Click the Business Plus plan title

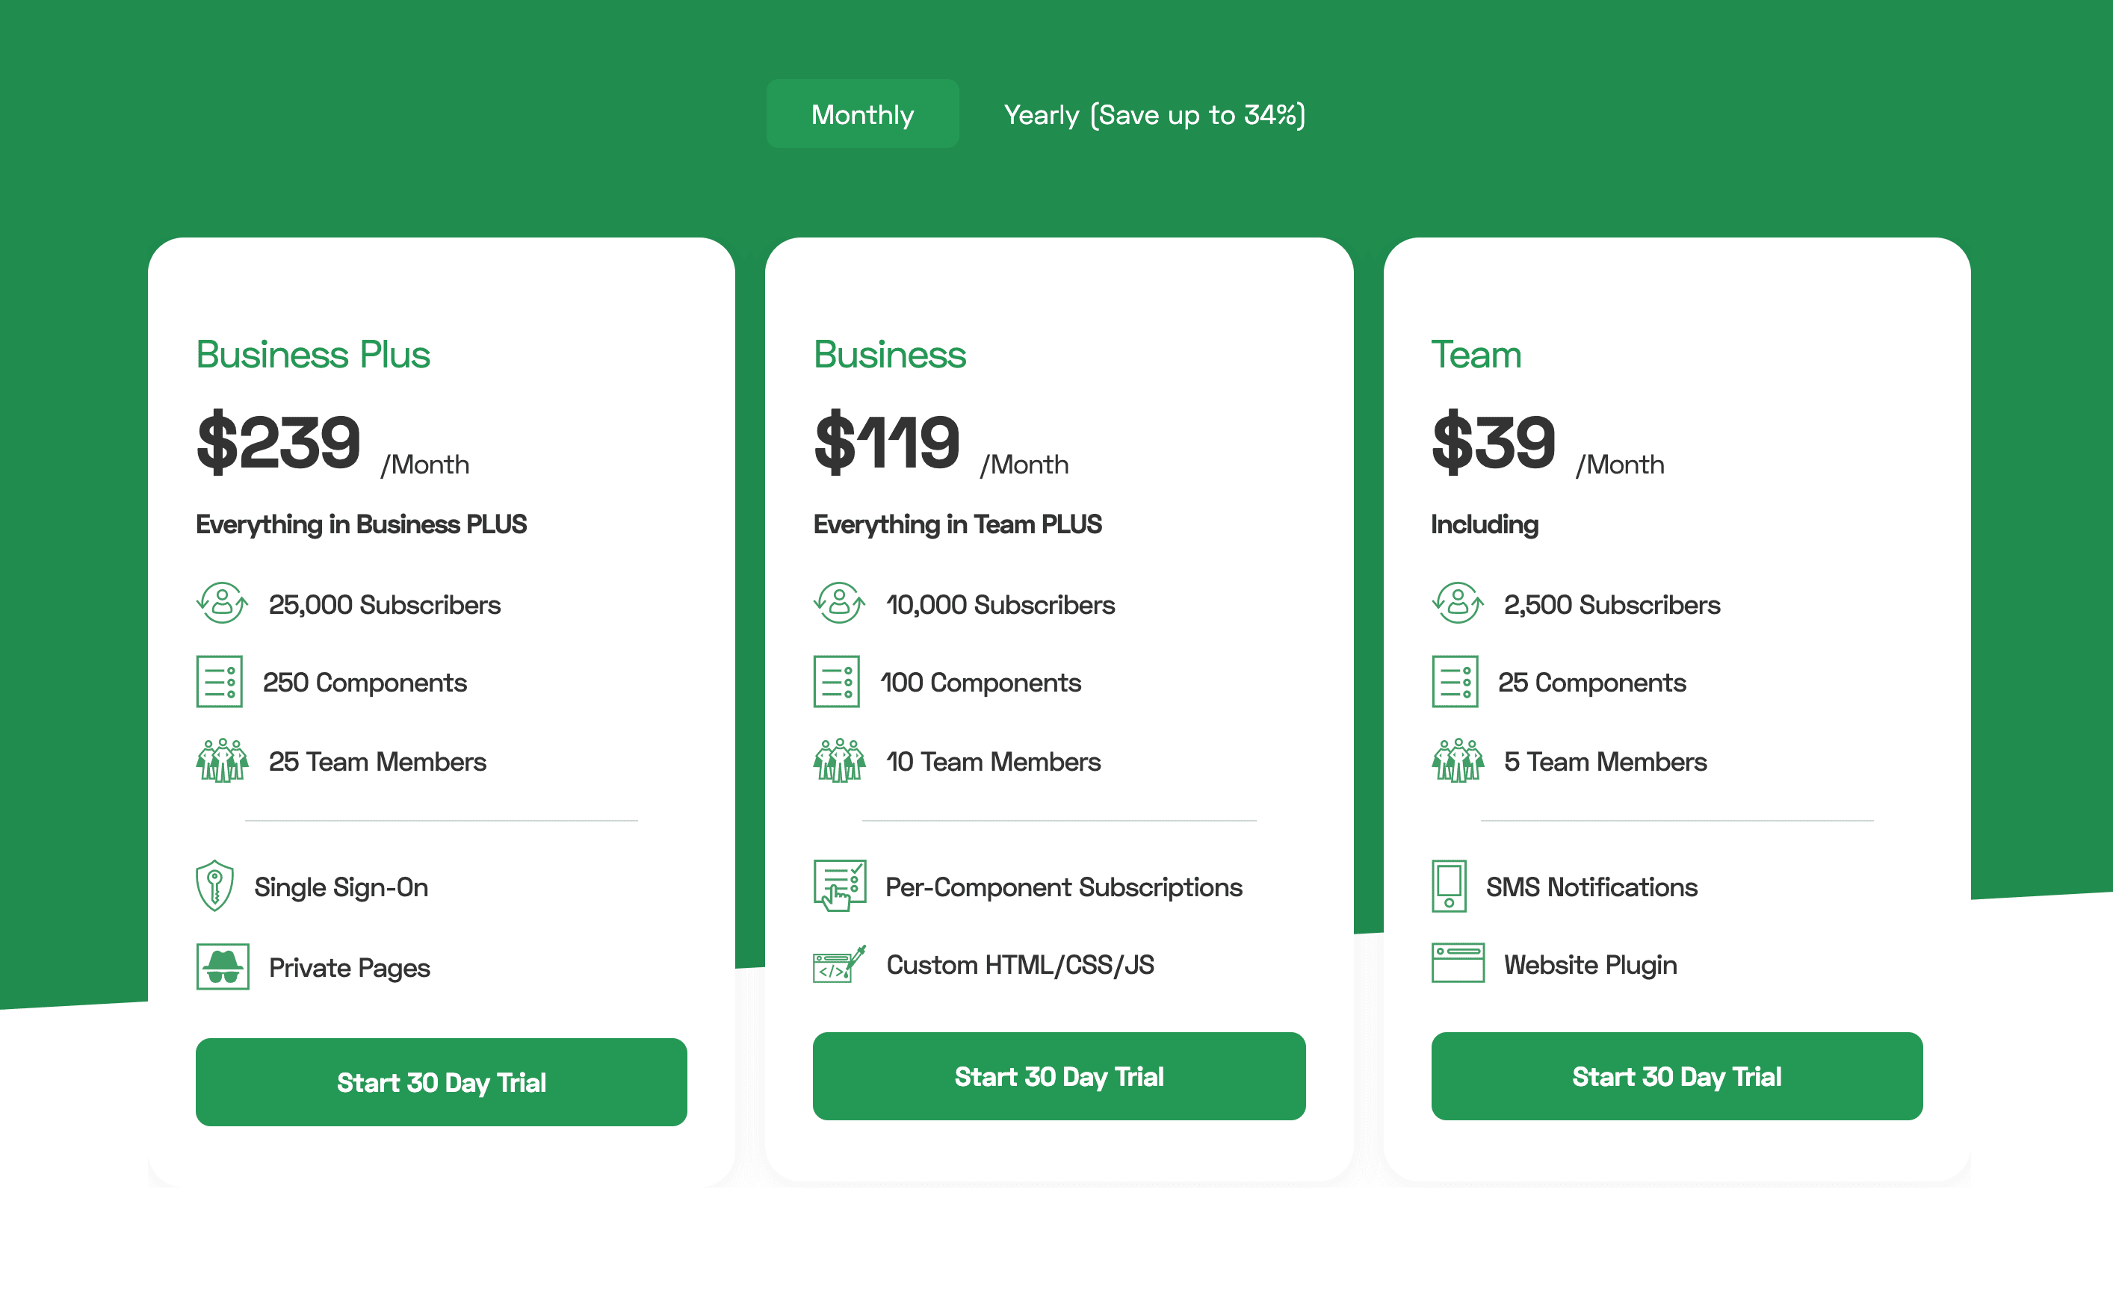tap(313, 354)
